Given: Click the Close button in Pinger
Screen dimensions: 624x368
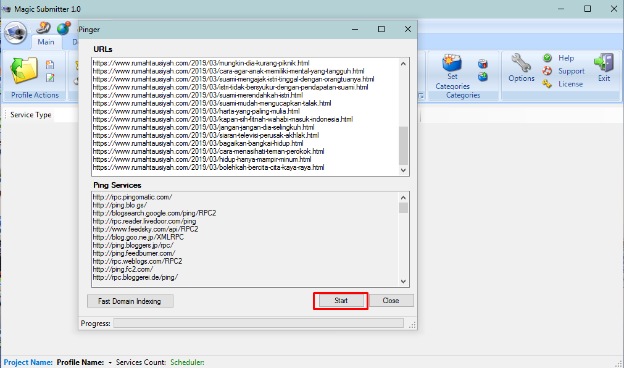Looking at the screenshot, I should (391, 301).
